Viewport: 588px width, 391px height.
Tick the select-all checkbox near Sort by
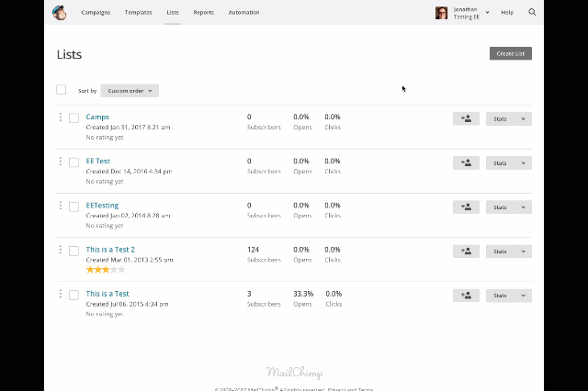click(x=62, y=90)
